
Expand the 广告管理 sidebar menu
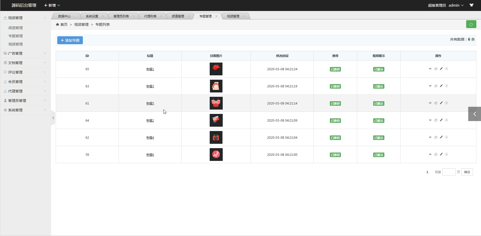click(25, 53)
